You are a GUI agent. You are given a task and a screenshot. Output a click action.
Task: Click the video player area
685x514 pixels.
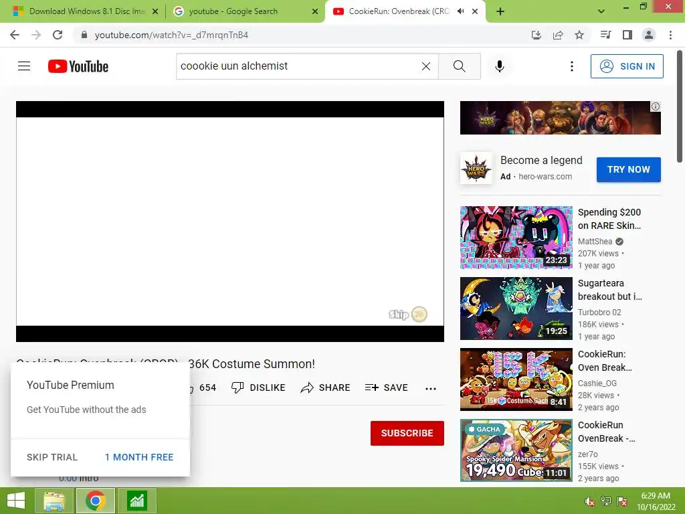click(230, 221)
